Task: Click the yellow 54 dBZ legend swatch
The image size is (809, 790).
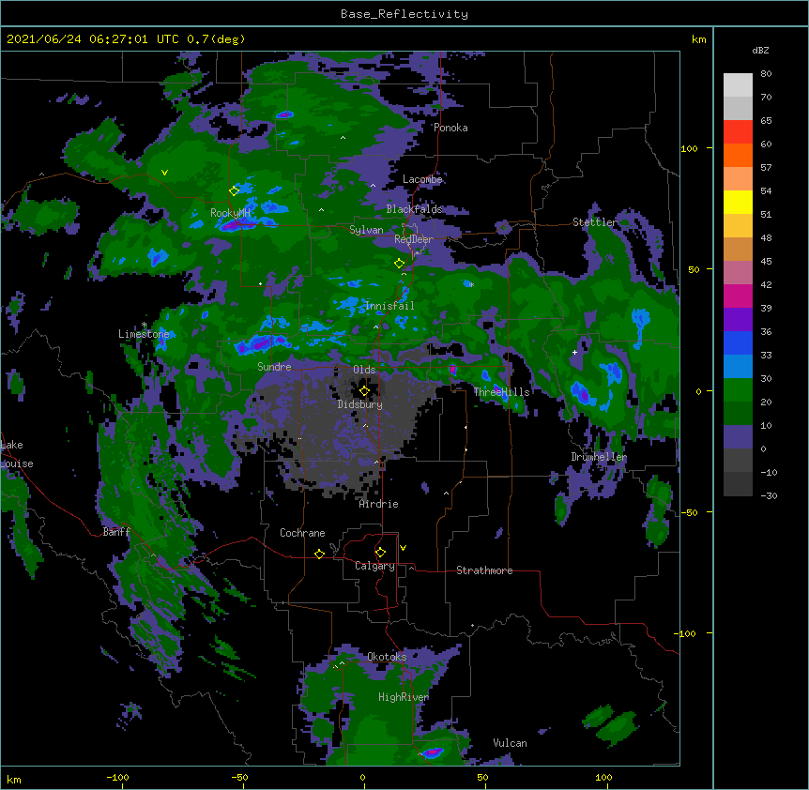Action: point(738,202)
